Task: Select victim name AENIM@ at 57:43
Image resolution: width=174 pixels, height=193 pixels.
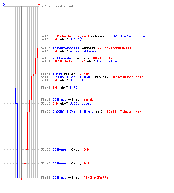Action: point(76,39)
